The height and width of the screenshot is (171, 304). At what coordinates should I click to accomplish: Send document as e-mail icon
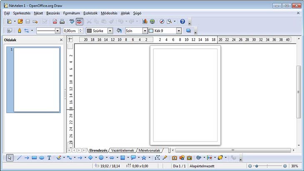click(x=35, y=22)
